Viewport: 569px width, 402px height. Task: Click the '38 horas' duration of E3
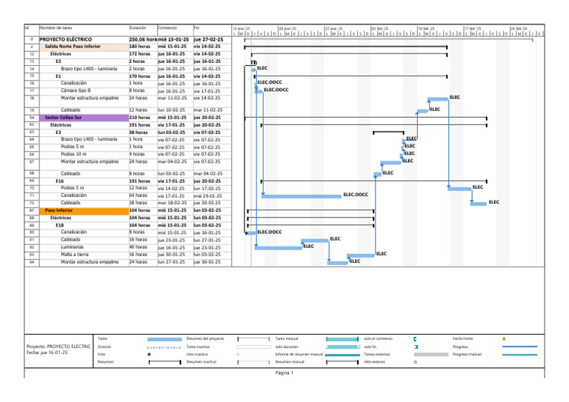pyautogui.click(x=139, y=133)
